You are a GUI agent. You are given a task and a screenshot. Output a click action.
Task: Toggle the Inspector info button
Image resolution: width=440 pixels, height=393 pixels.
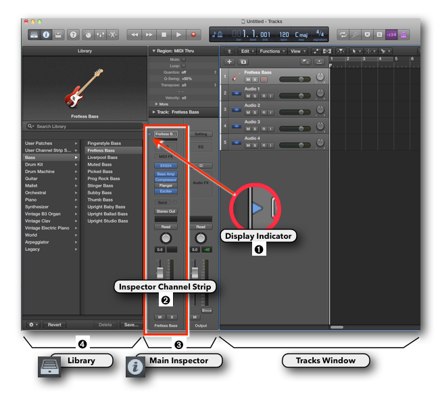click(46, 34)
